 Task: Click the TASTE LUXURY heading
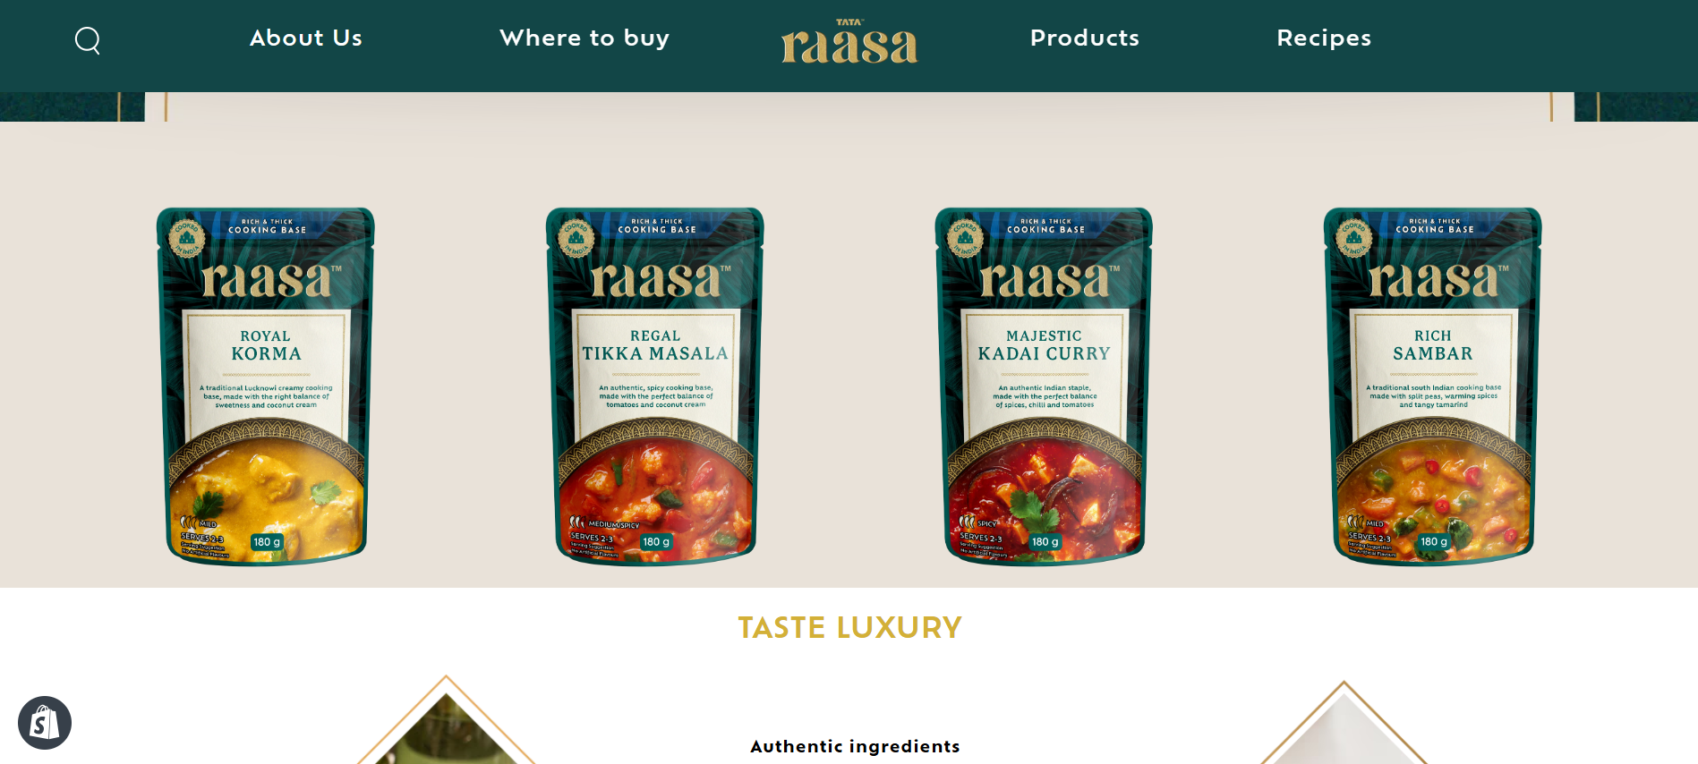(x=849, y=628)
